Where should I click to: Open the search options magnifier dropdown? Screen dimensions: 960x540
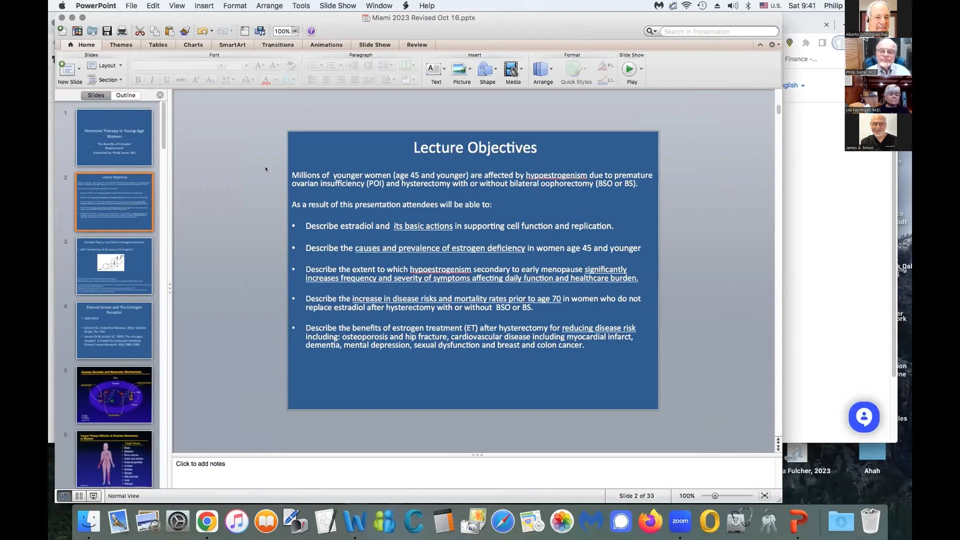point(651,31)
